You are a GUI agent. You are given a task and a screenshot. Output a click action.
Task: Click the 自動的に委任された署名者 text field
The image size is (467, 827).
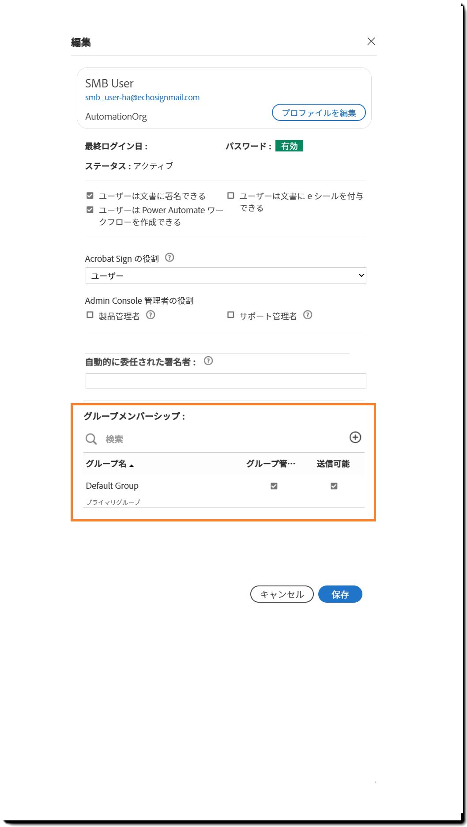pyautogui.click(x=226, y=381)
